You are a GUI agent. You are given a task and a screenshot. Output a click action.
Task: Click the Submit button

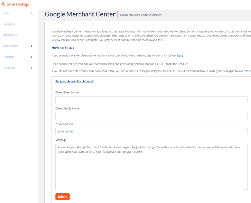click(63, 196)
